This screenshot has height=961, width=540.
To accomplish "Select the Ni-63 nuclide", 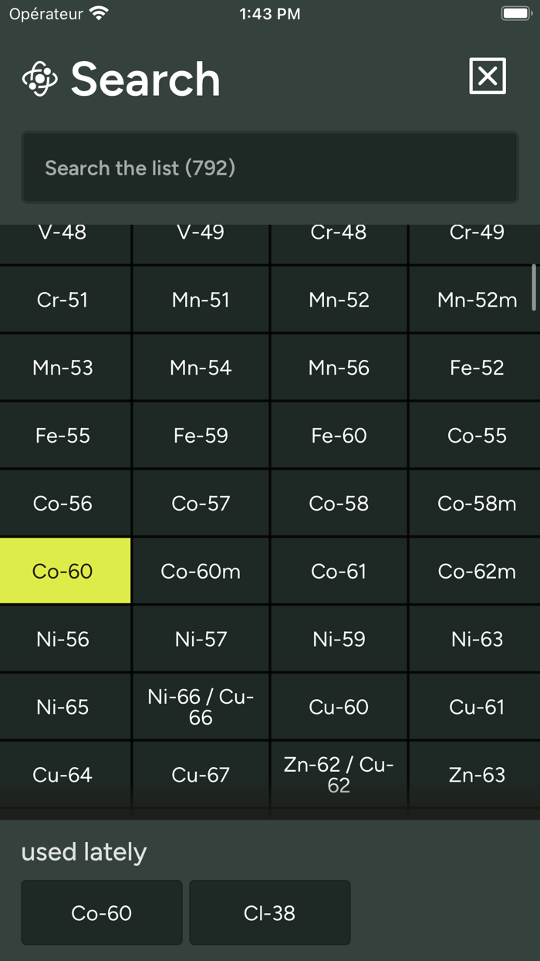I will (x=476, y=638).
